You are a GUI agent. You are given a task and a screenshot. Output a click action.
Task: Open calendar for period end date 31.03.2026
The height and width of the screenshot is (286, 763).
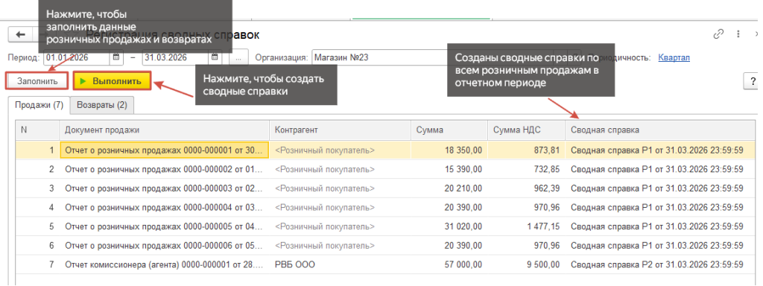[x=215, y=57]
